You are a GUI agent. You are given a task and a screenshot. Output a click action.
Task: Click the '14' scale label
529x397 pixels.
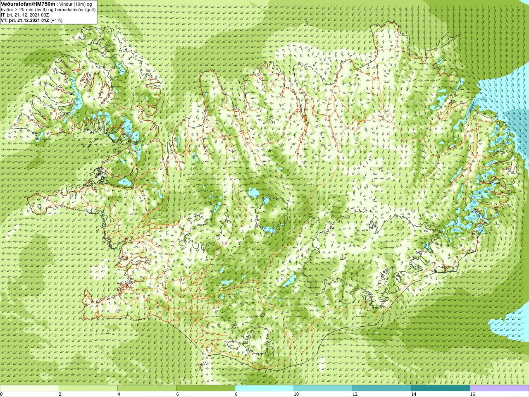tap(413, 394)
